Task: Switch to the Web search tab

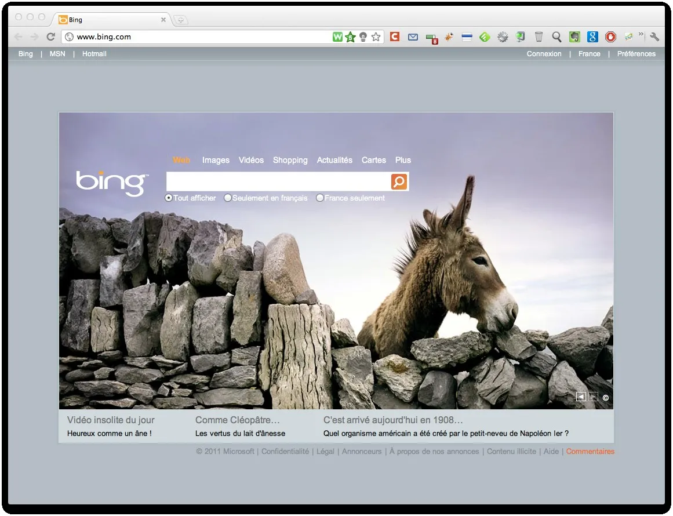Action: point(181,160)
